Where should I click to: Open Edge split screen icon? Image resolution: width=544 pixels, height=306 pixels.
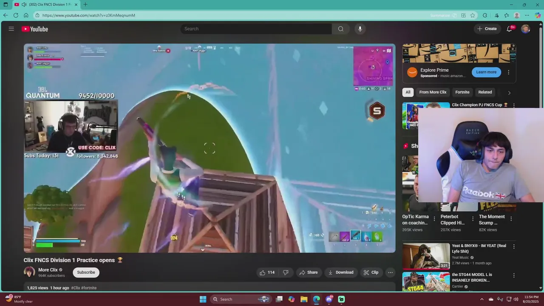pyautogui.click(x=463, y=15)
